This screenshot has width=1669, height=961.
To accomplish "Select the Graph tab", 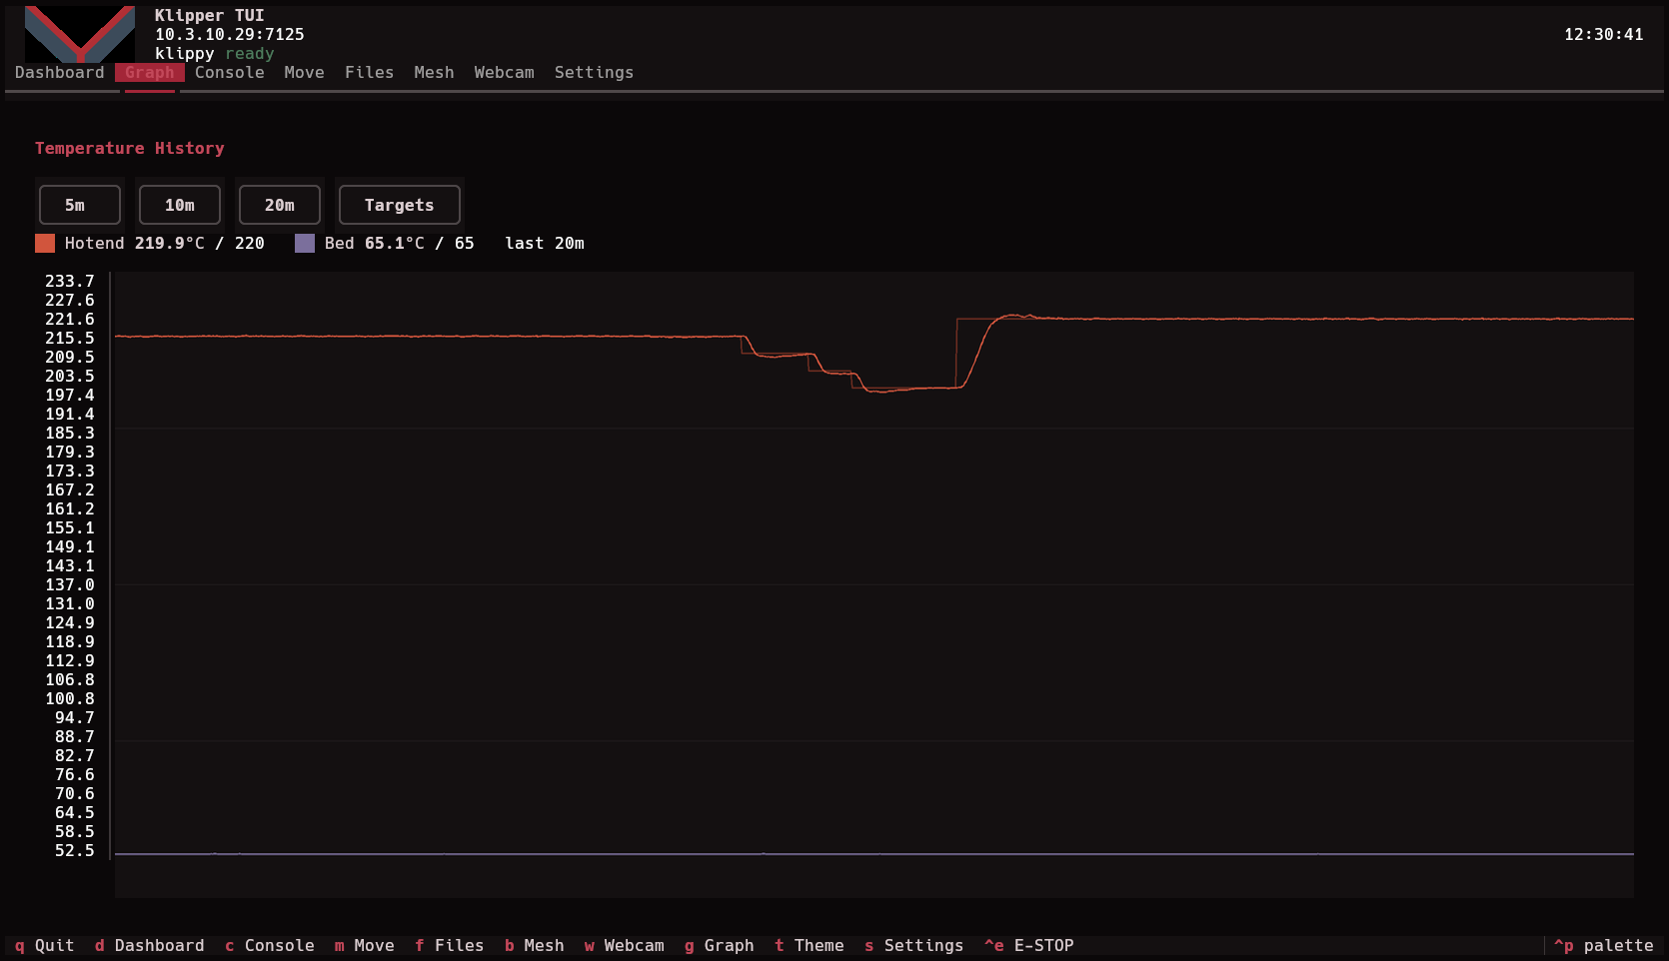I will (x=150, y=73).
